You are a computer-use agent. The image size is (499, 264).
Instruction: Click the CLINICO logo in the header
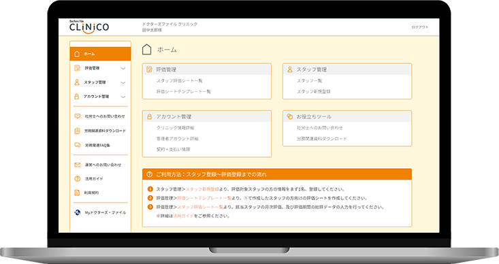[89, 27]
